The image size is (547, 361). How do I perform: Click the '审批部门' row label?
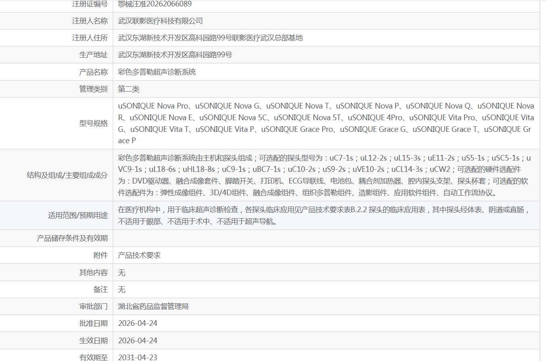click(93, 307)
